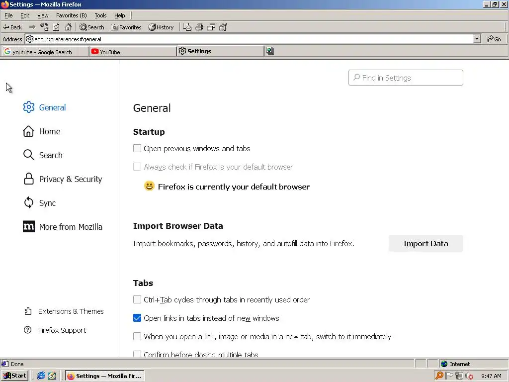Enable switch to new tab immediately checkbox

[x=137, y=337]
